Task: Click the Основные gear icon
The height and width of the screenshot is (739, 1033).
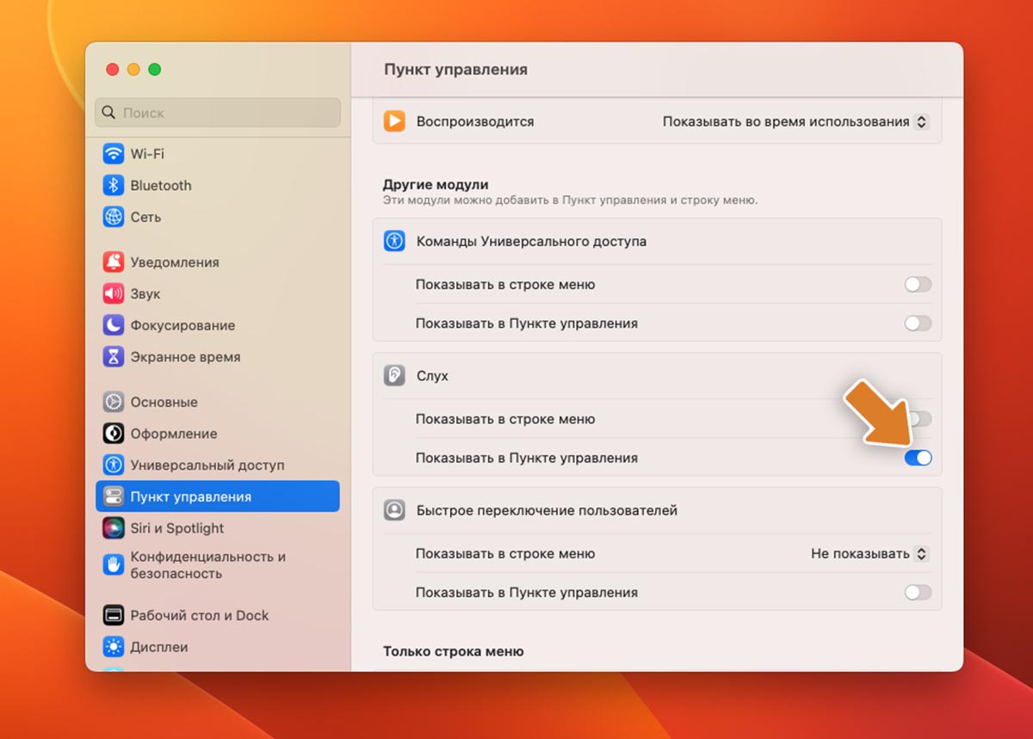Action: click(x=114, y=403)
